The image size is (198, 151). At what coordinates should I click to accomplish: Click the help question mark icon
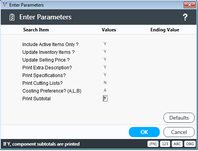tap(185, 17)
